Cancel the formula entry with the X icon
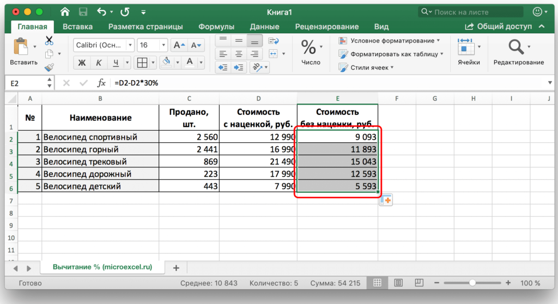 click(66, 83)
